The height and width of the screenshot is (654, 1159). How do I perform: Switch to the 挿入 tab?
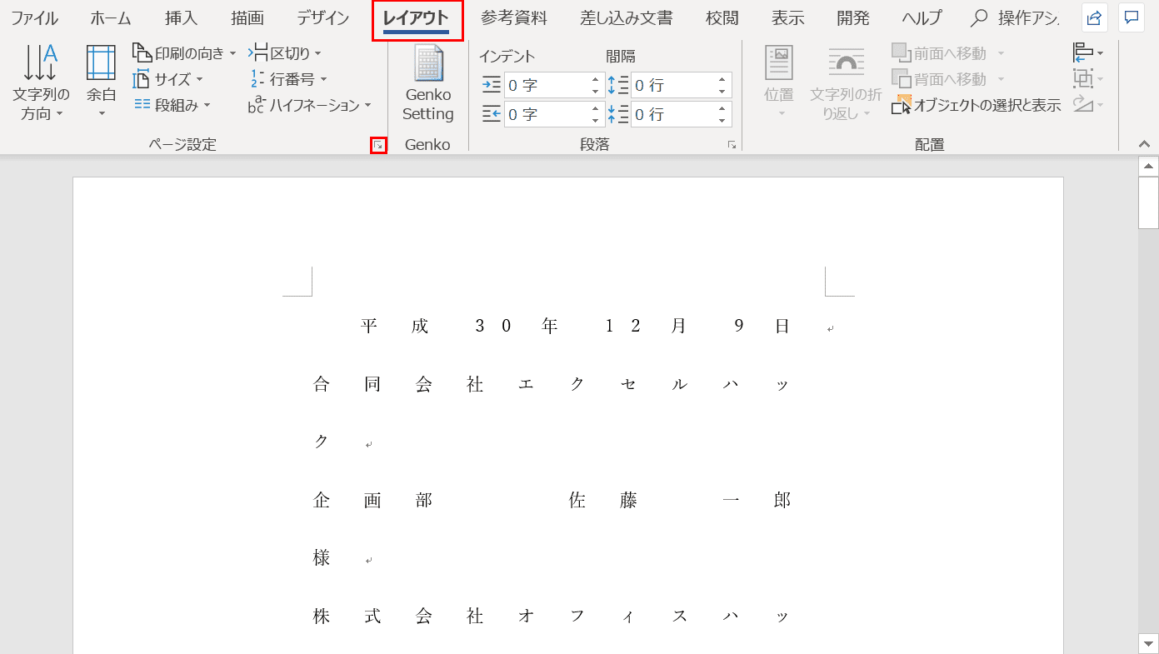click(182, 17)
